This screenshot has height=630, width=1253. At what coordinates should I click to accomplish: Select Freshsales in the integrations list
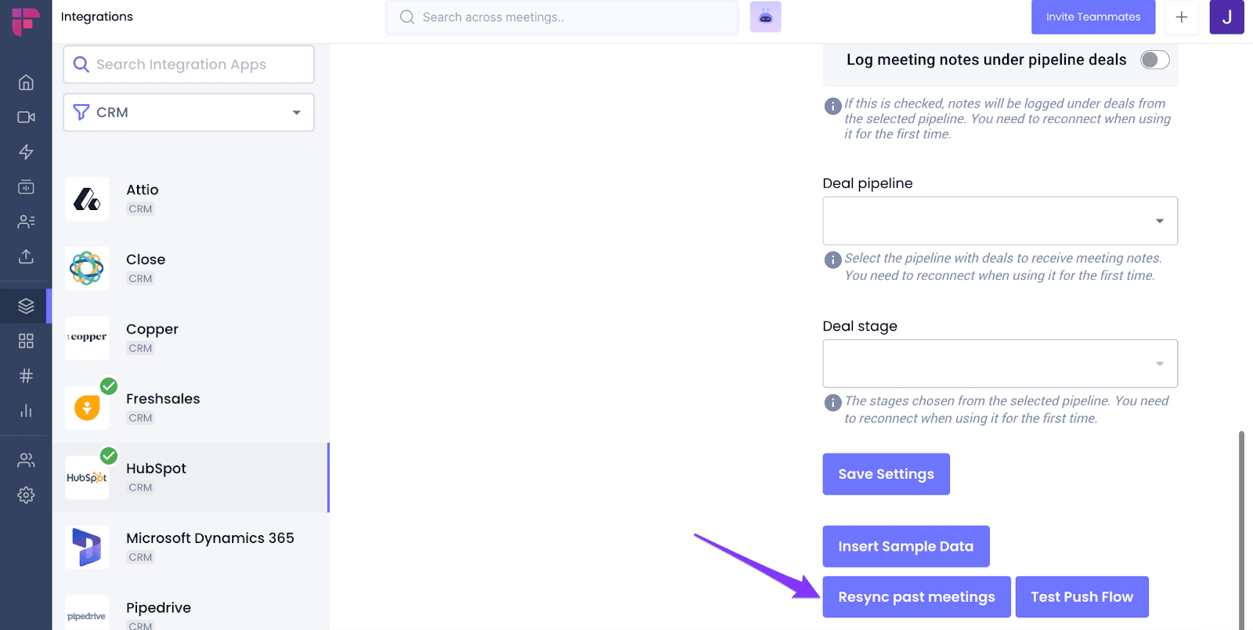coord(190,407)
